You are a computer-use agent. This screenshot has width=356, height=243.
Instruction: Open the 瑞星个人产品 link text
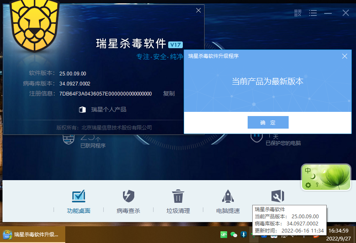pos(108,110)
